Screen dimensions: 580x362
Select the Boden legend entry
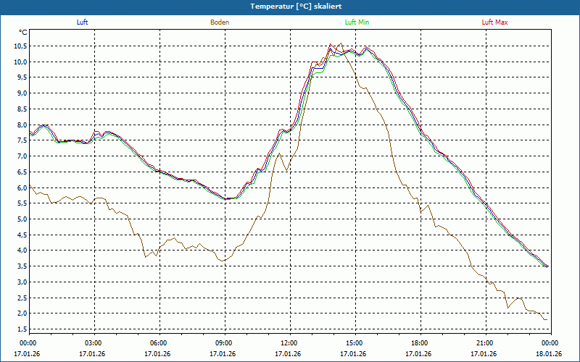(x=220, y=22)
